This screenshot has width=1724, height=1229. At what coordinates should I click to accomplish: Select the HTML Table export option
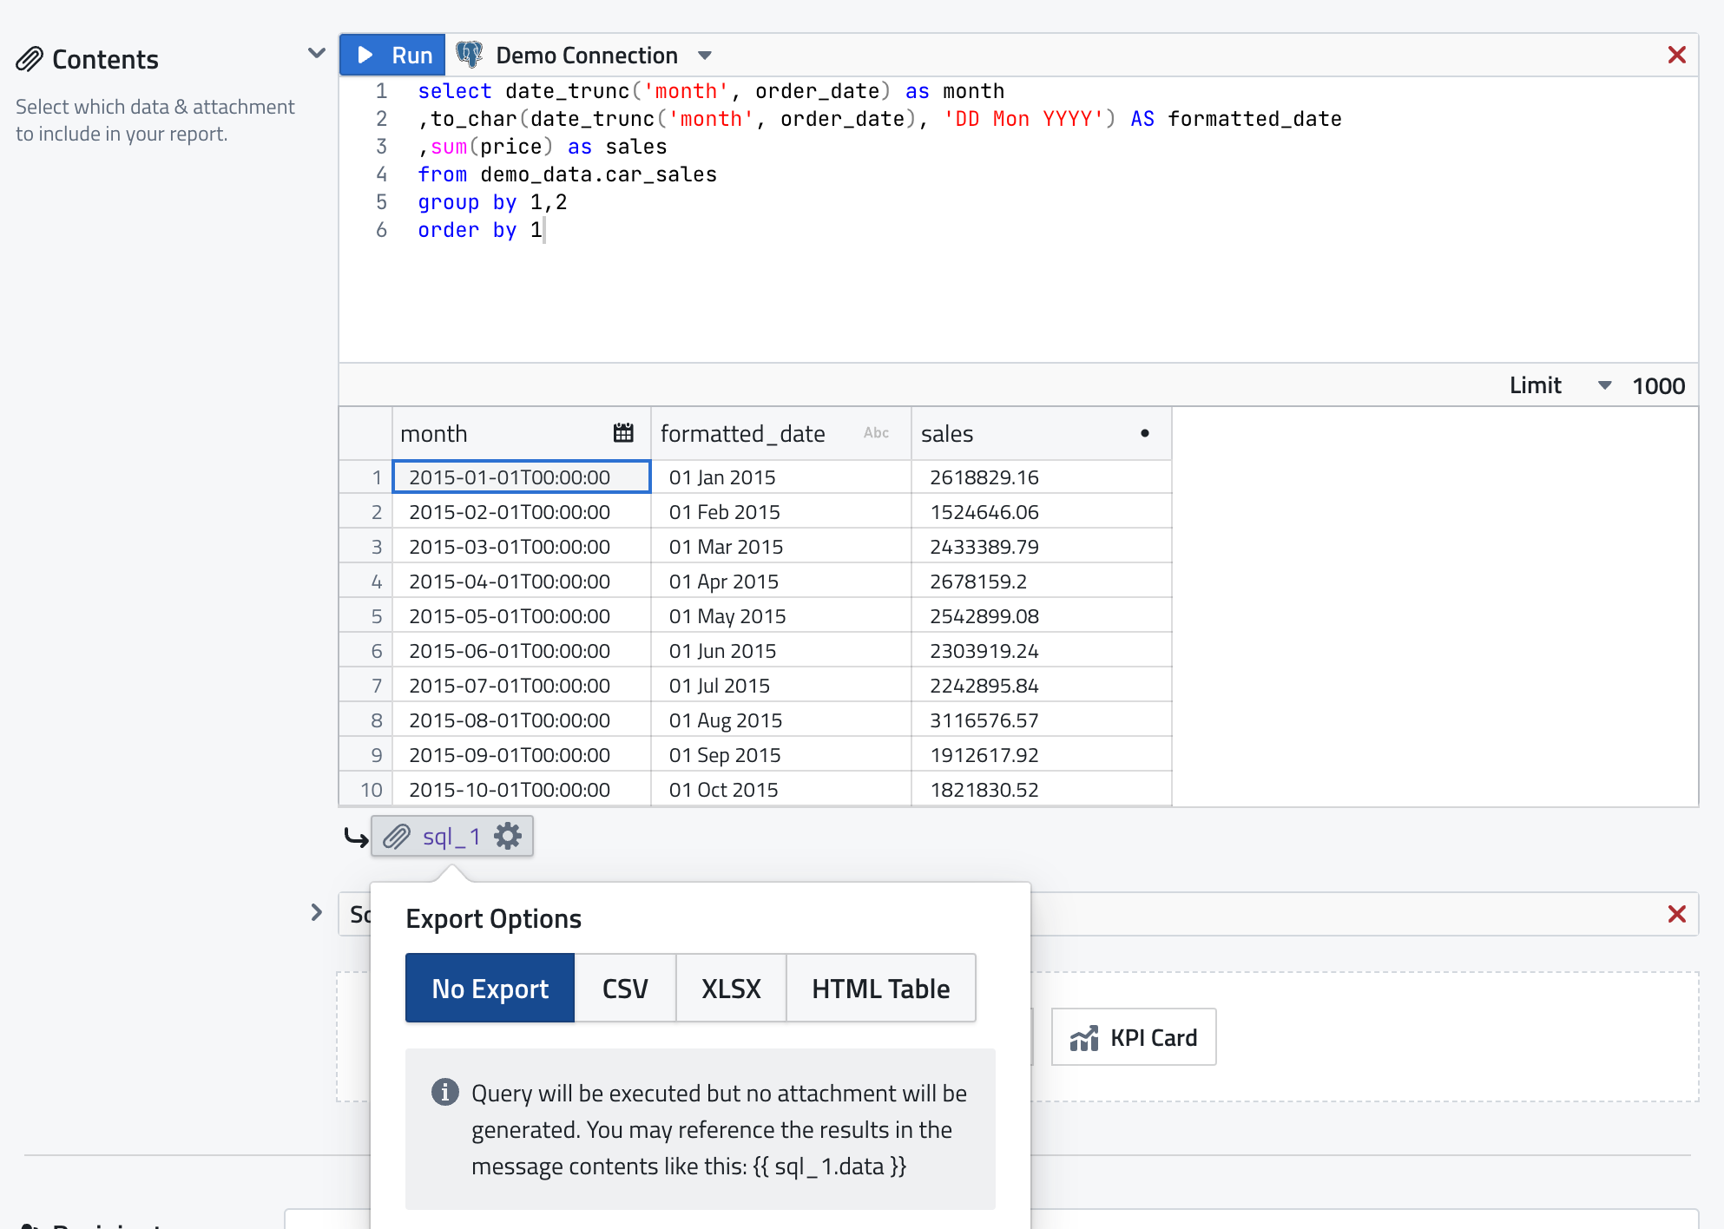coord(880,989)
